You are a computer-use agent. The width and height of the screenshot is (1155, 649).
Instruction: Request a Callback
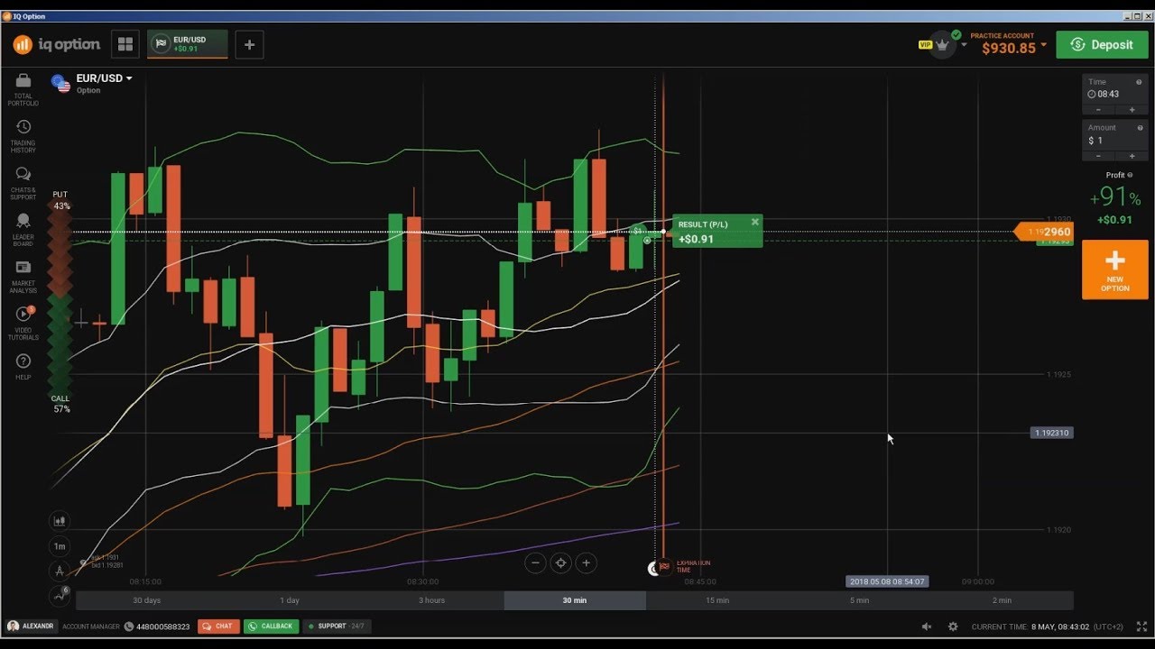271,626
